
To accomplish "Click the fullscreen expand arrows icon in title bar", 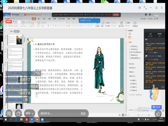I will click(x=145, y=8).
